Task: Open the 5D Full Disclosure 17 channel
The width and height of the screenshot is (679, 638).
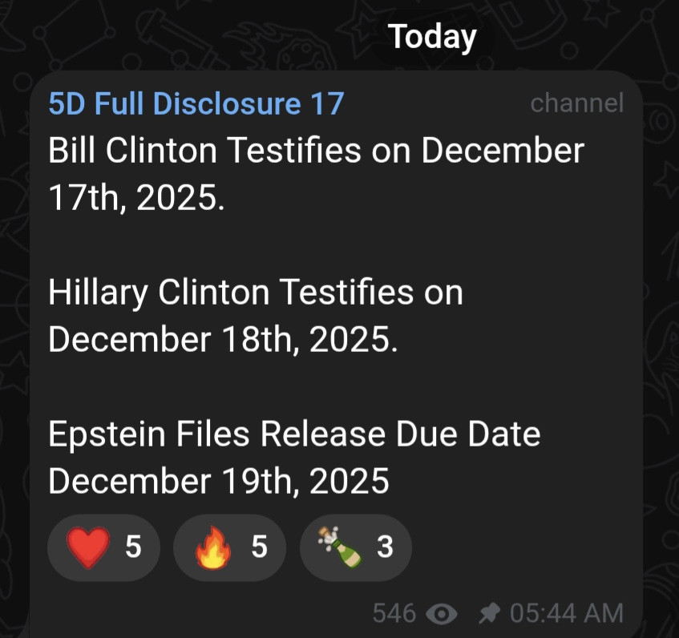Action: 196,103
